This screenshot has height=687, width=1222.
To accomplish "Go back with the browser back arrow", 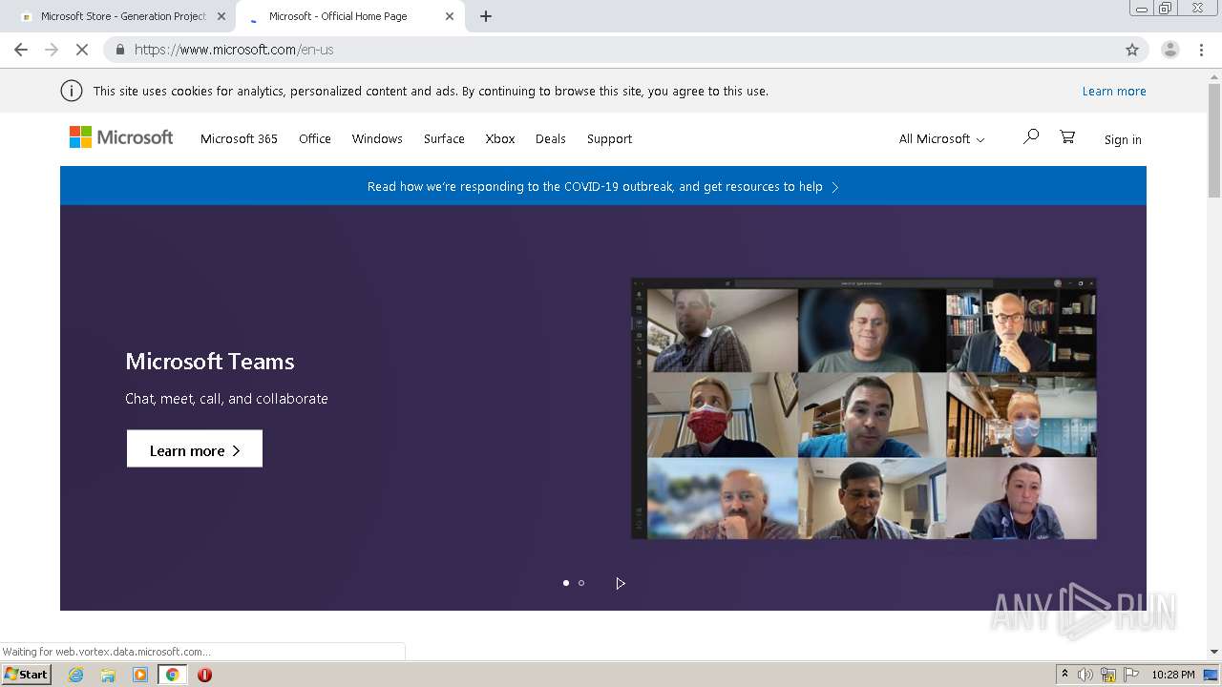I will pos(21,50).
